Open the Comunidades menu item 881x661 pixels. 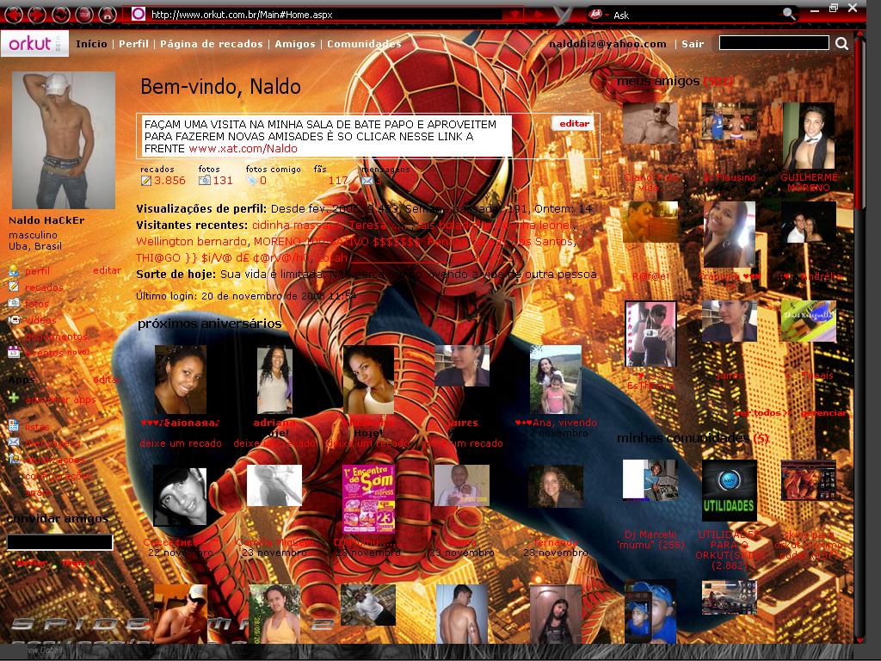(364, 44)
